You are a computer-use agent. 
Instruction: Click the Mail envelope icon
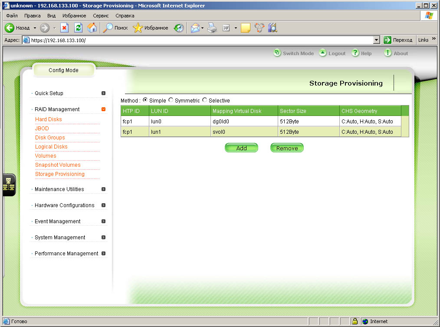tap(195, 28)
